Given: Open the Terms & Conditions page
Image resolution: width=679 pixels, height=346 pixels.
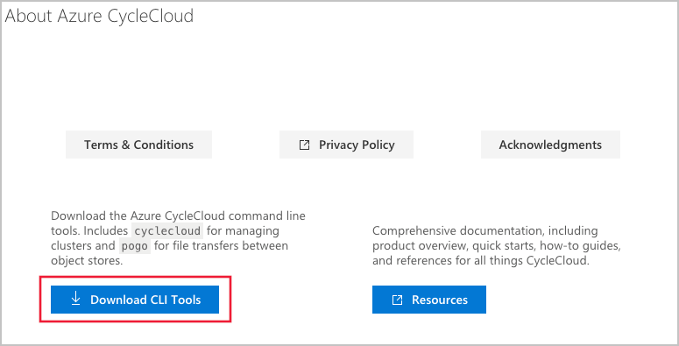Looking at the screenshot, I should pos(139,145).
